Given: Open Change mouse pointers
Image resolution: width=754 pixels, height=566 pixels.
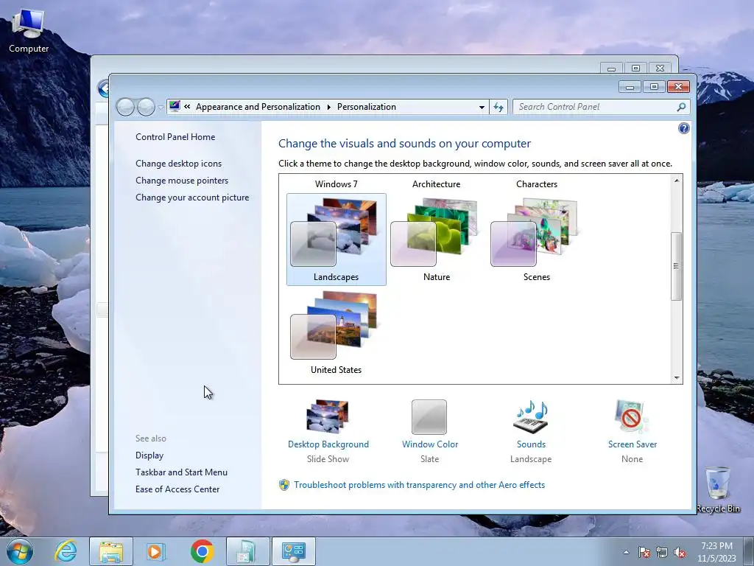Looking at the screenshot, I should coord(182,180).
